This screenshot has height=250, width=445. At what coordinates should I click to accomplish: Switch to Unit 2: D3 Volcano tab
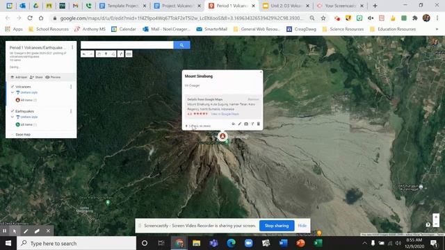[286, 6]
